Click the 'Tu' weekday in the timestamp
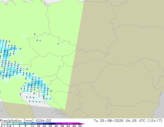This screenshot has width=164, height=127. click(96, 121)
